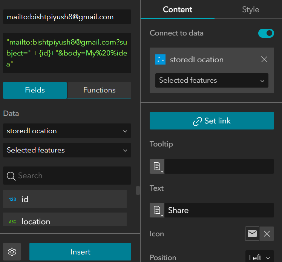Open the expression settings gear icon
The image size is (282, 262).
pyautogui.click(x=12, y=252)
